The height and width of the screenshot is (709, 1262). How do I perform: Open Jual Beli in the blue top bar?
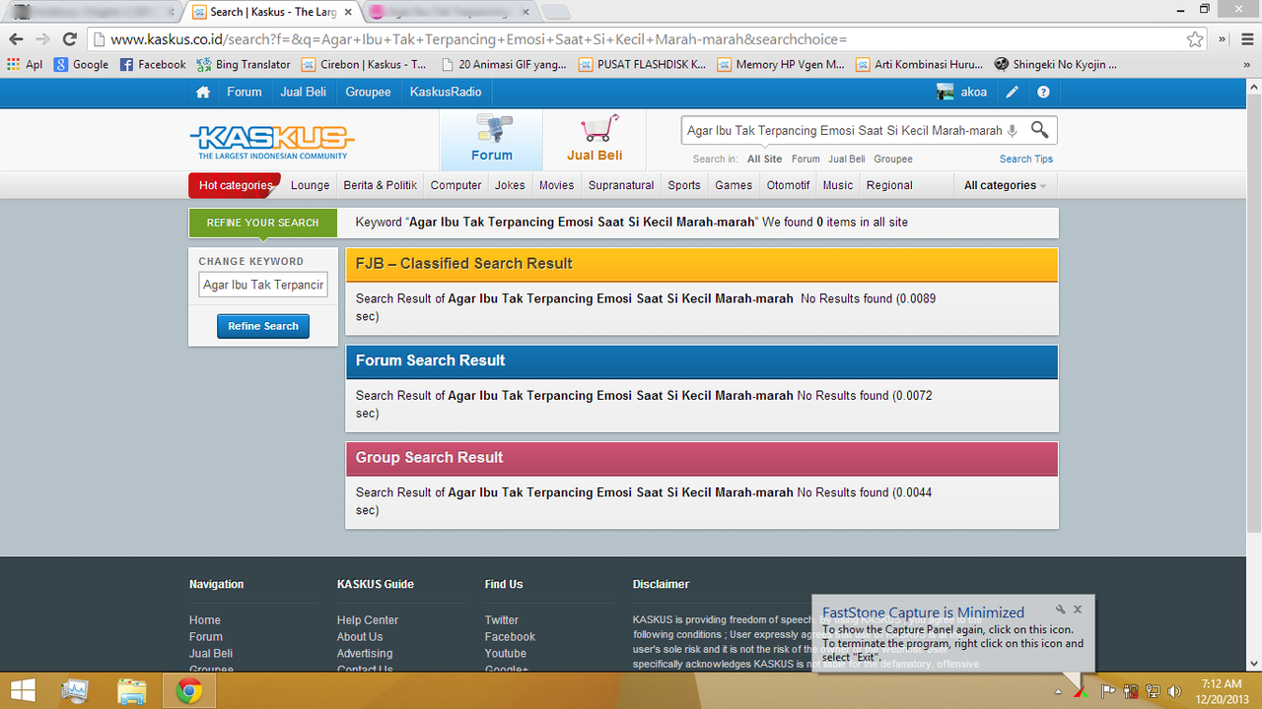(x=304, y=92)
